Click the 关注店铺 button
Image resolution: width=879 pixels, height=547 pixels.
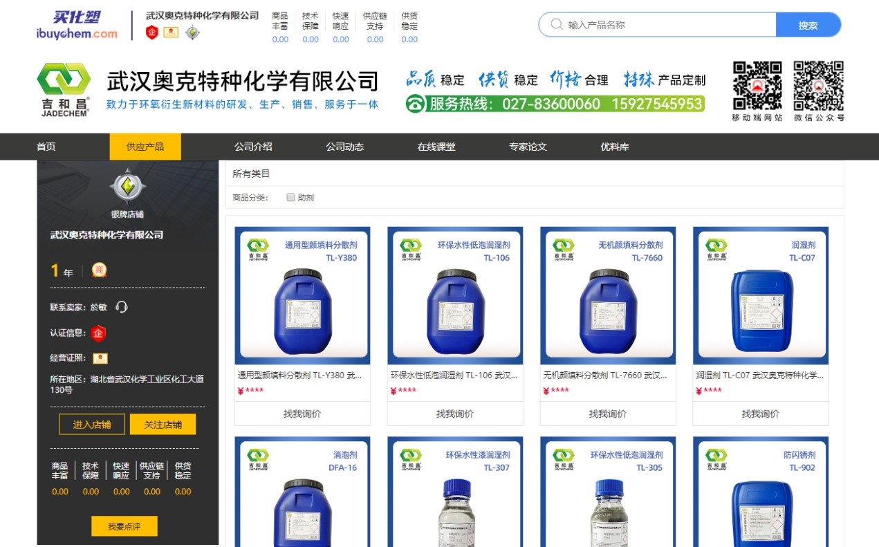pyautogui.click(x=163, y=425)
